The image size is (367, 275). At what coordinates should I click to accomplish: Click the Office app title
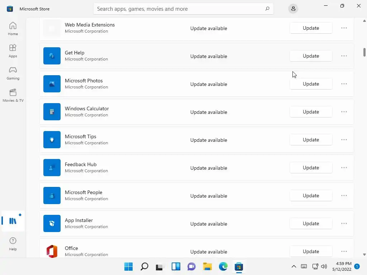click(71, 248)
